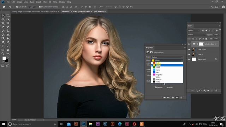Click the Background layer thumbnail

[194, 59]
